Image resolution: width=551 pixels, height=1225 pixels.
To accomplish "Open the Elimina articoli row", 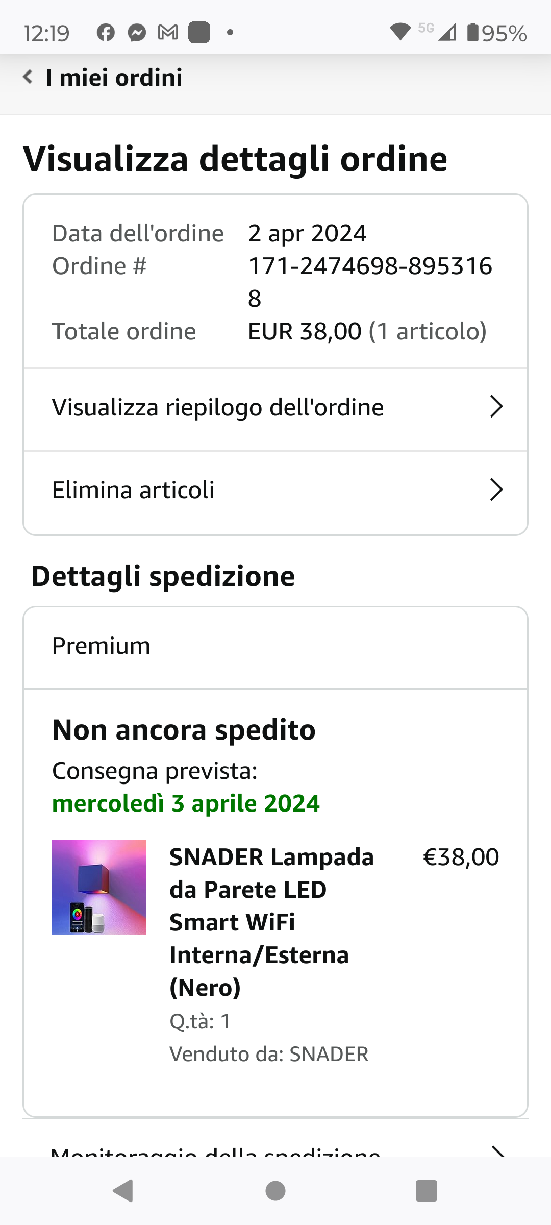I will [x=275, y=491].
